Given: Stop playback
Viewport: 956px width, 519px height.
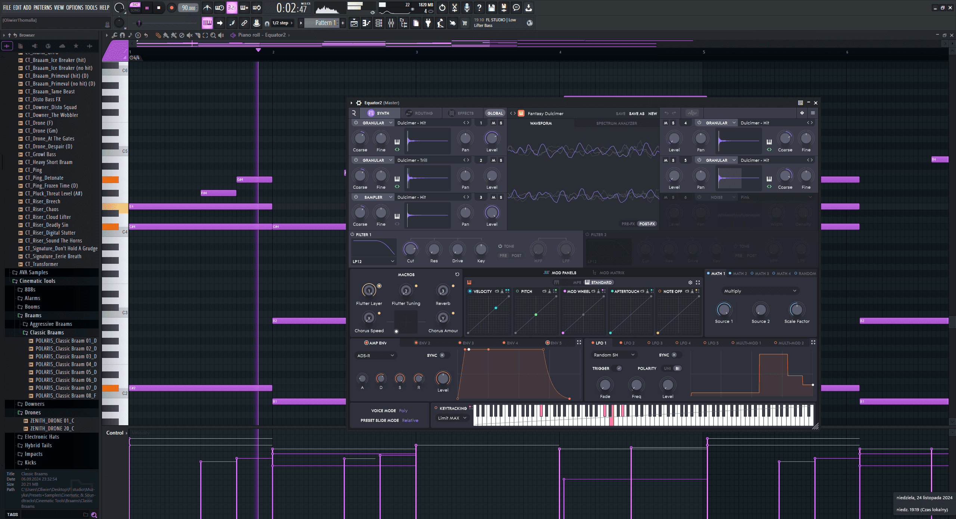Looking at the screenshot, I should 159,7.
